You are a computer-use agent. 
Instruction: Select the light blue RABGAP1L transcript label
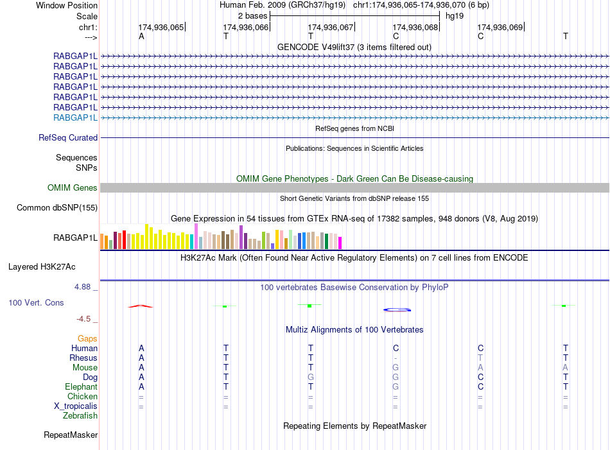point(75,117)
